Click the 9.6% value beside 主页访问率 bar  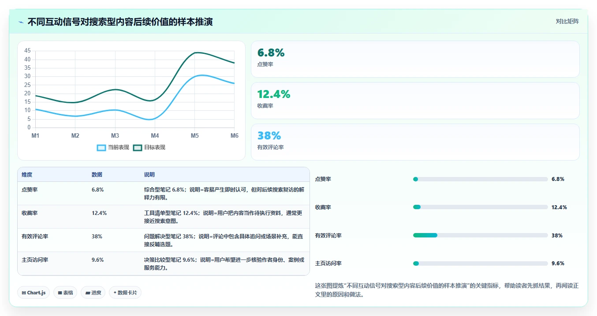(558, 263)
